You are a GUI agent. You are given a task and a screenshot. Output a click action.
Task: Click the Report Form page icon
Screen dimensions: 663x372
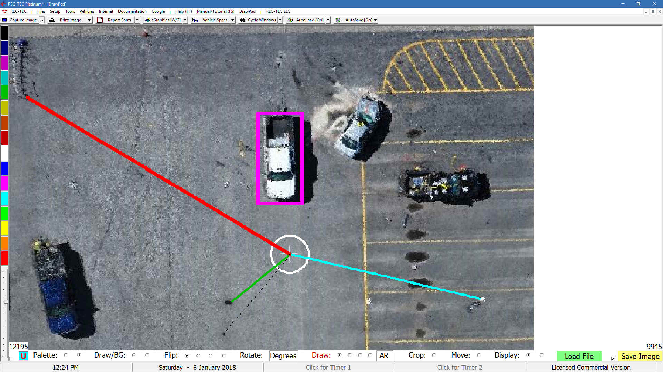pos(100,20)
